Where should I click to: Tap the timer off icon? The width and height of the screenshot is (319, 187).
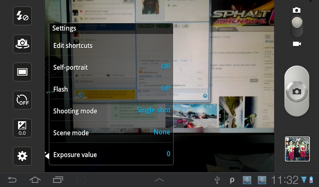click(22, 100)
